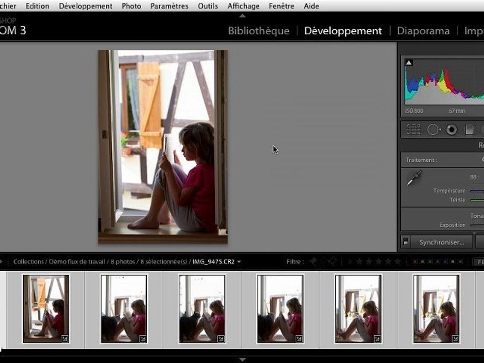Click the Synchroniser... button

pos(442,243)
